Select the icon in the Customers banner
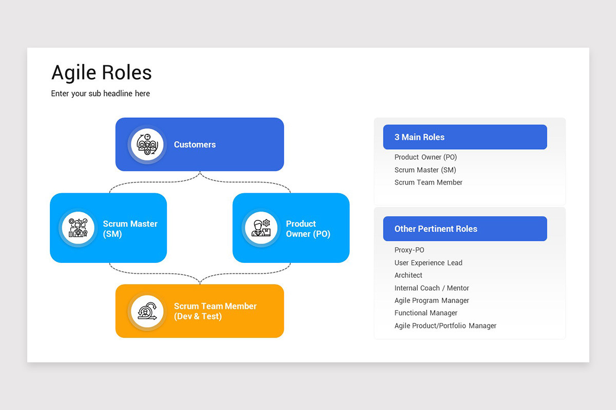Screen dimensions: 616x410 click(x=147, y=145)
